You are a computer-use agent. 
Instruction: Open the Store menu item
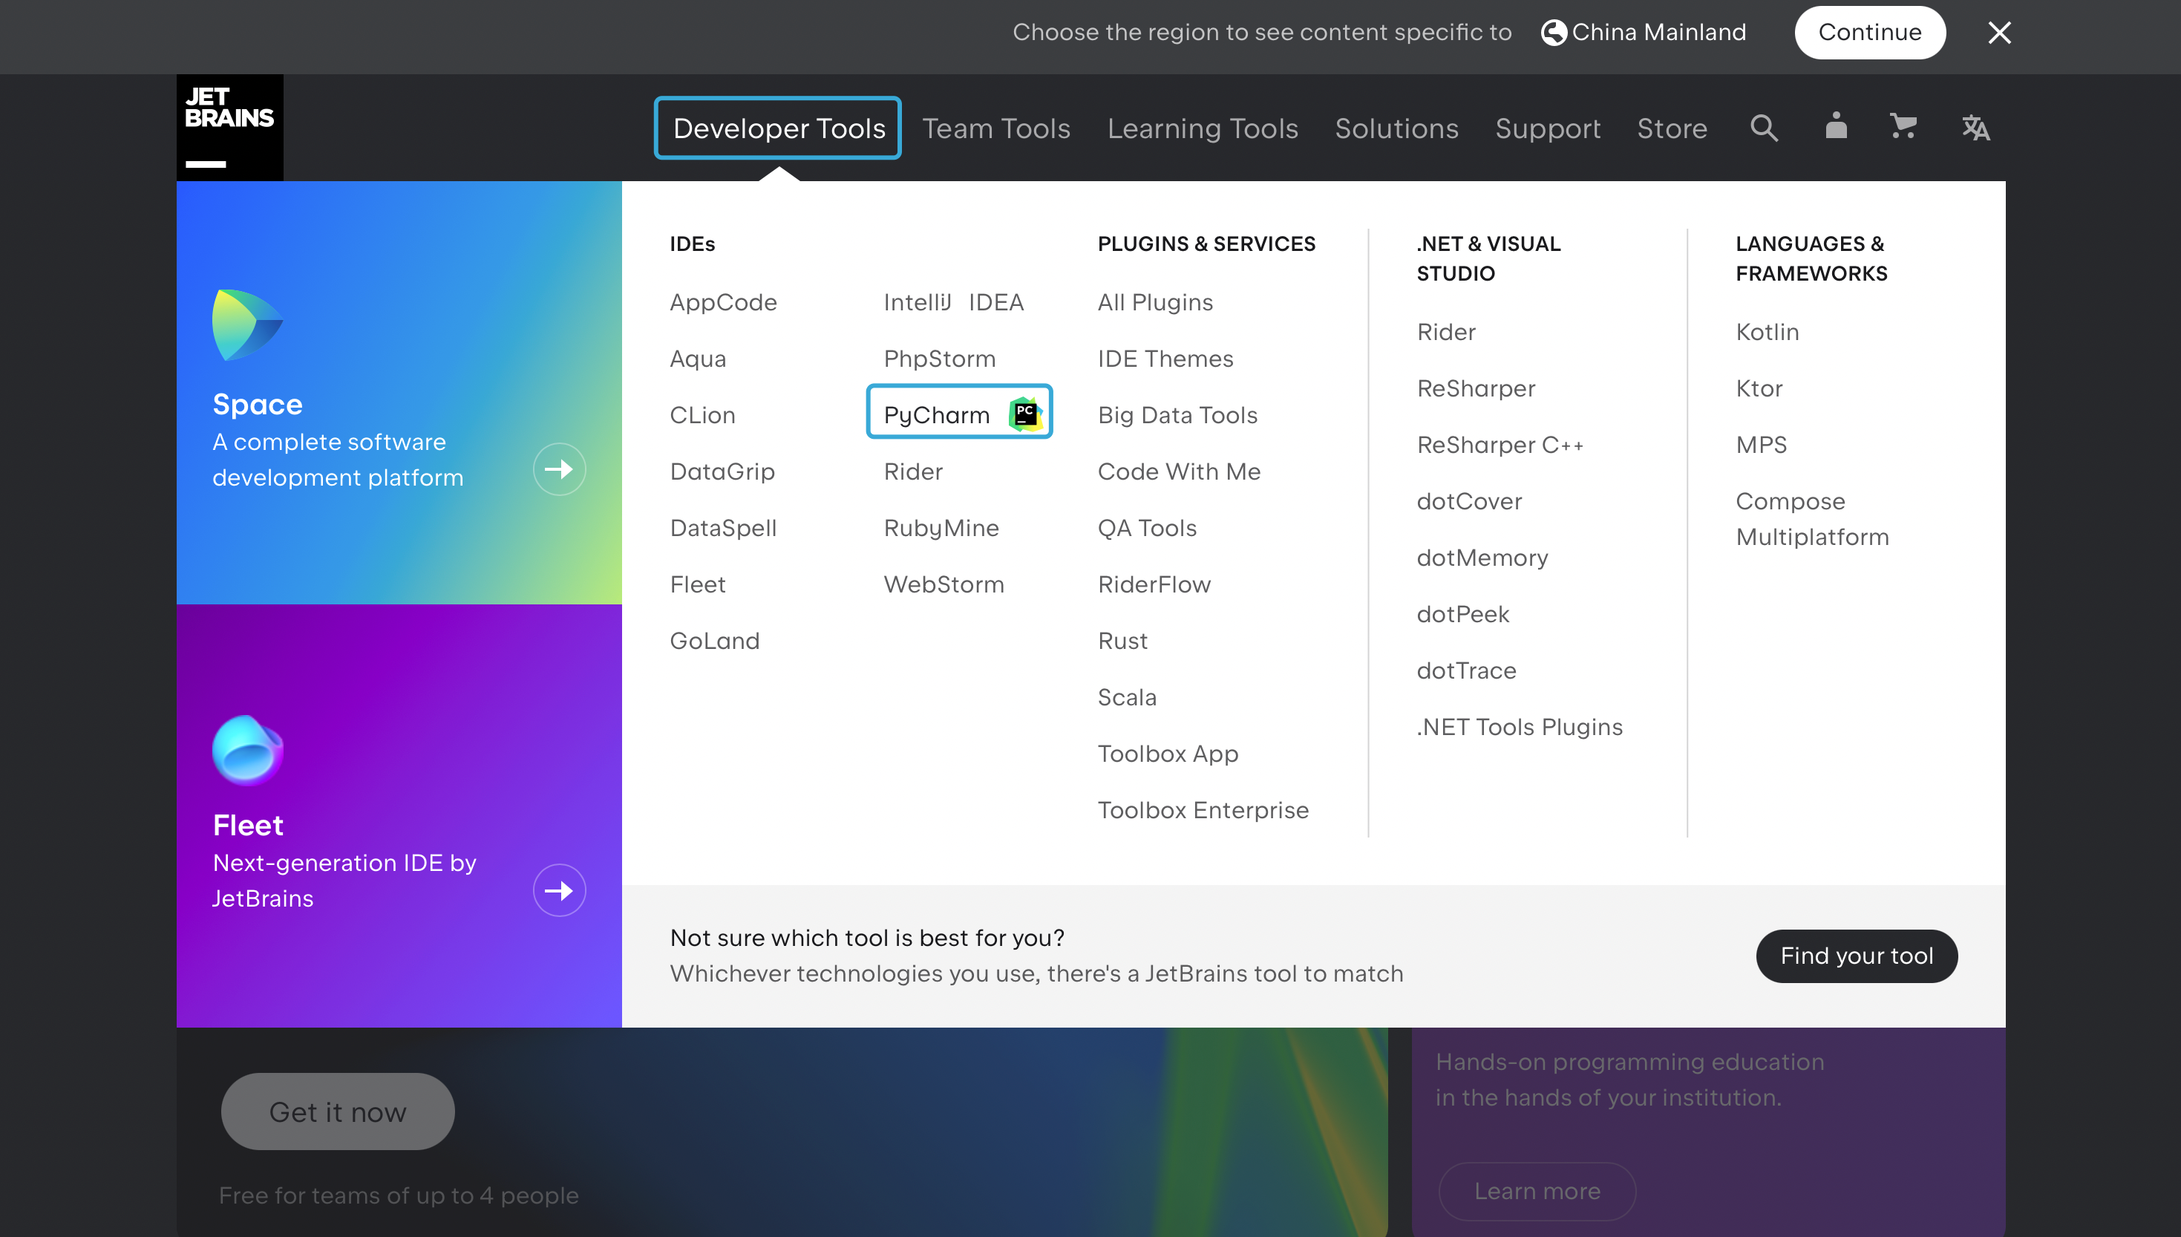coord(1672,128)
